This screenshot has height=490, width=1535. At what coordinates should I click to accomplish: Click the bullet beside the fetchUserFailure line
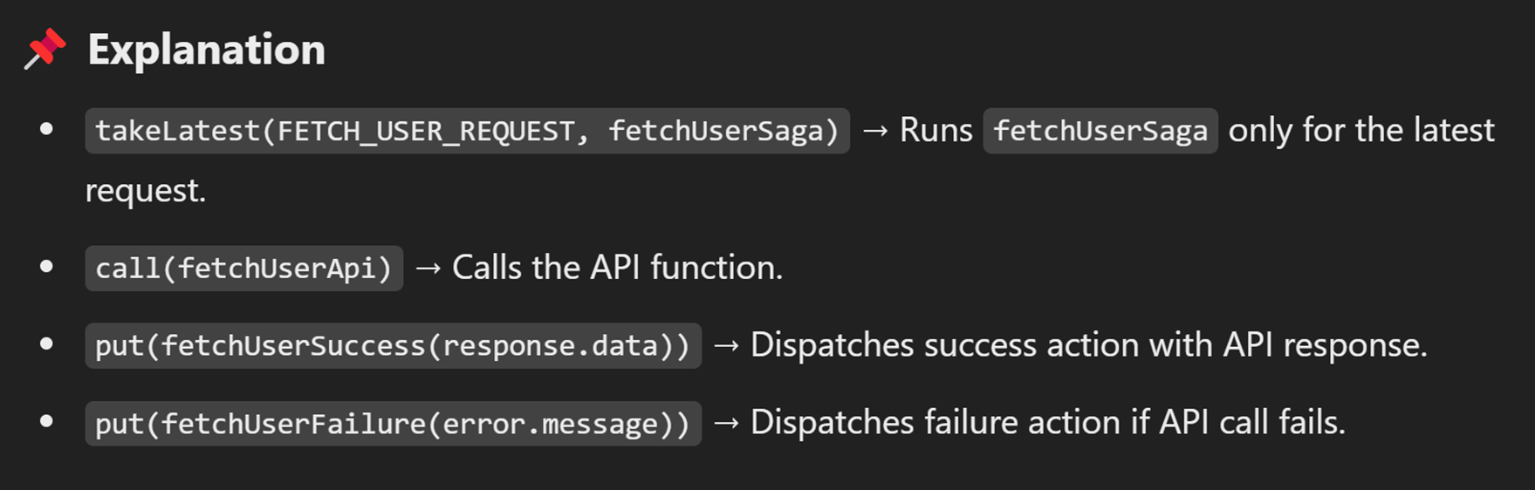(x=47, y=422)
